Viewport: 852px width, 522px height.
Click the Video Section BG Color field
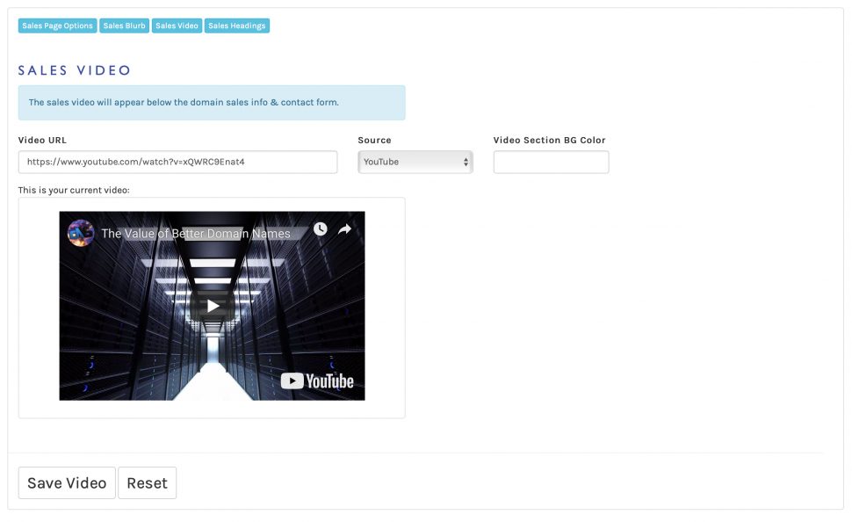pyautogui.click(x=551, y=162)
